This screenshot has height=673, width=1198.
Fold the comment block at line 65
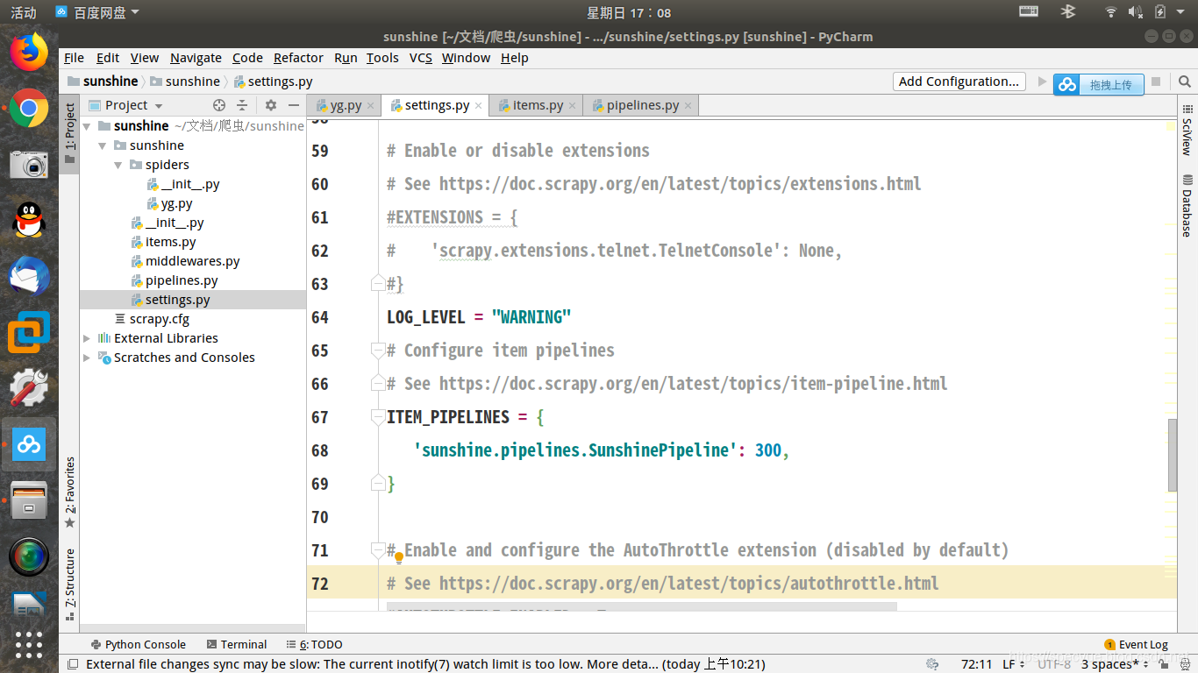coord(378,351)
